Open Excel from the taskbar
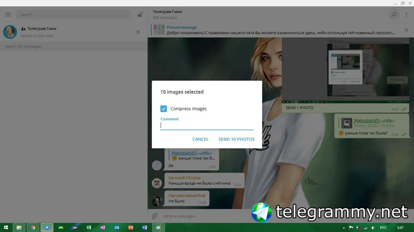414x232 pixels. [x=89, y=227]
